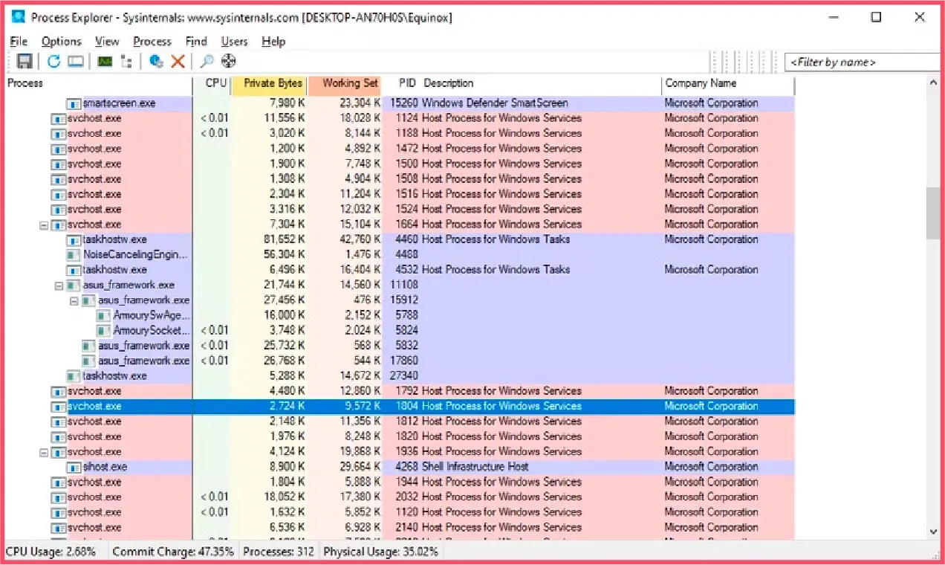Open the Options menu
Screen dimensions: 945x565
click(x=61, y=42)
